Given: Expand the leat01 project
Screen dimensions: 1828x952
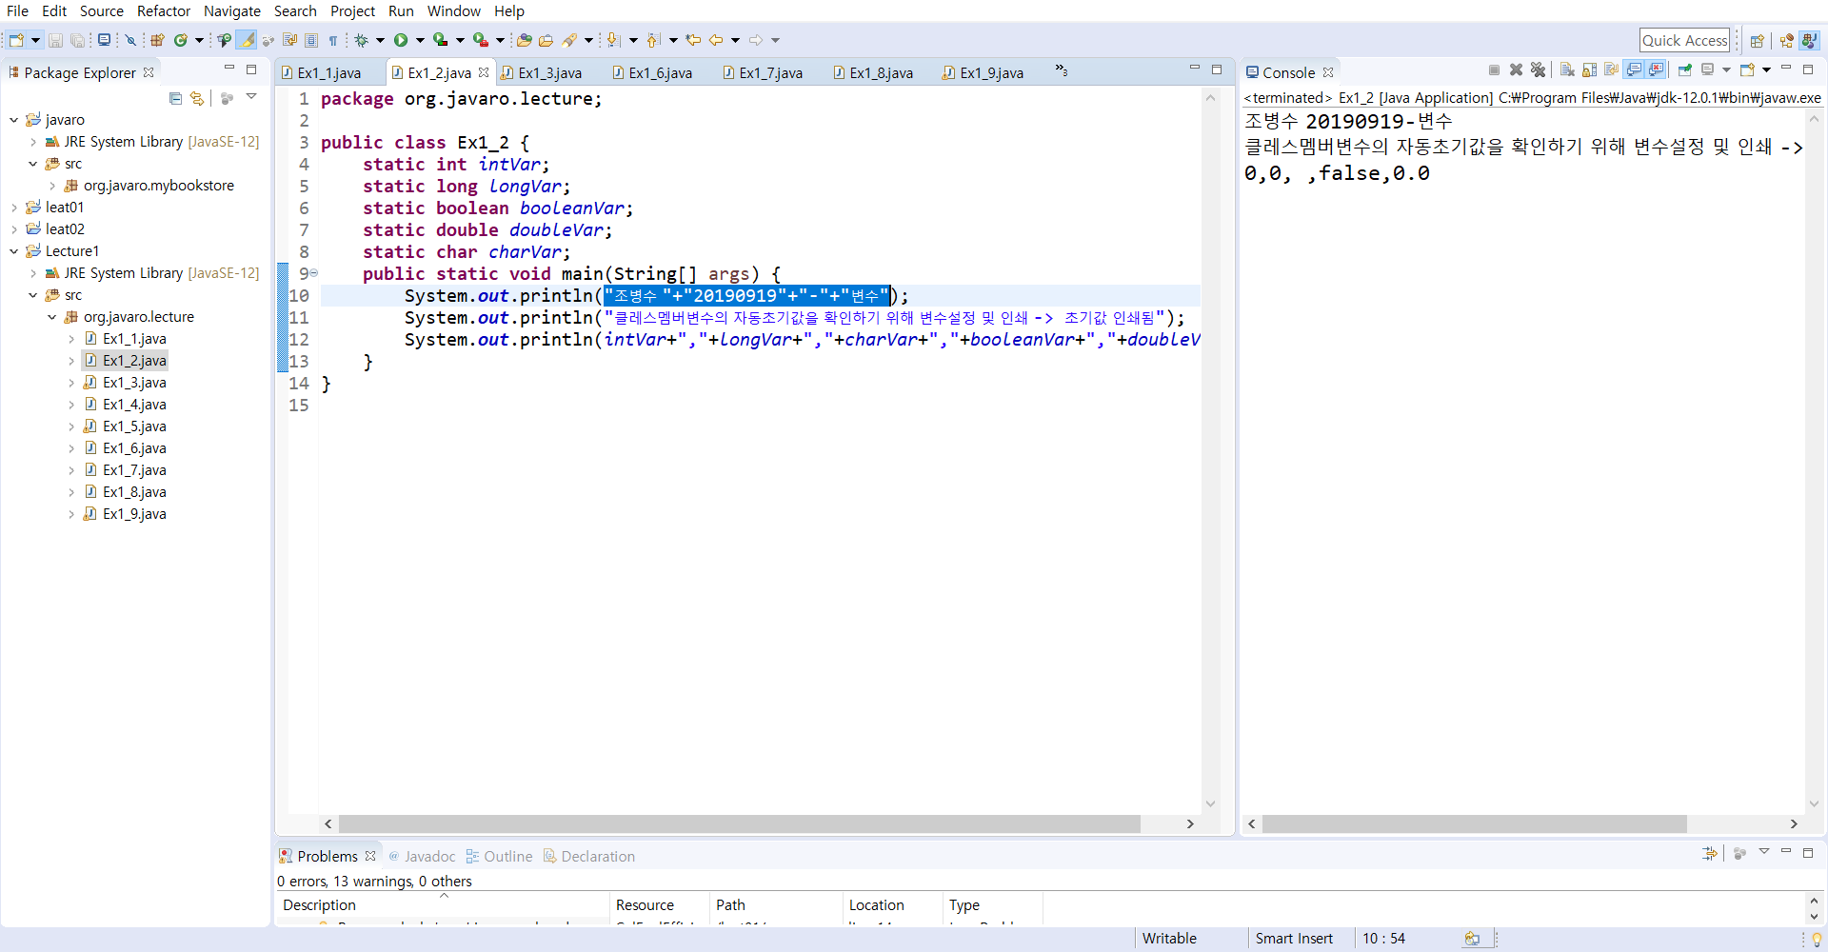Looking at the screenshot, I should [14, 208].
